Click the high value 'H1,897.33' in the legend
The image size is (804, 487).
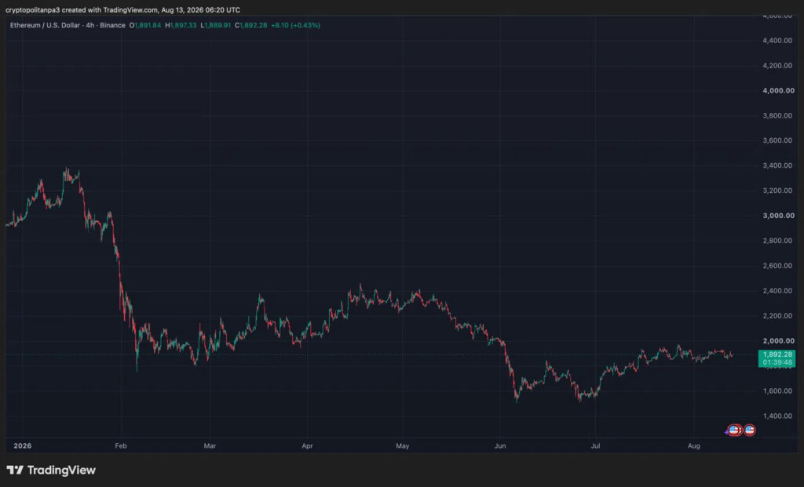(181, 25)
